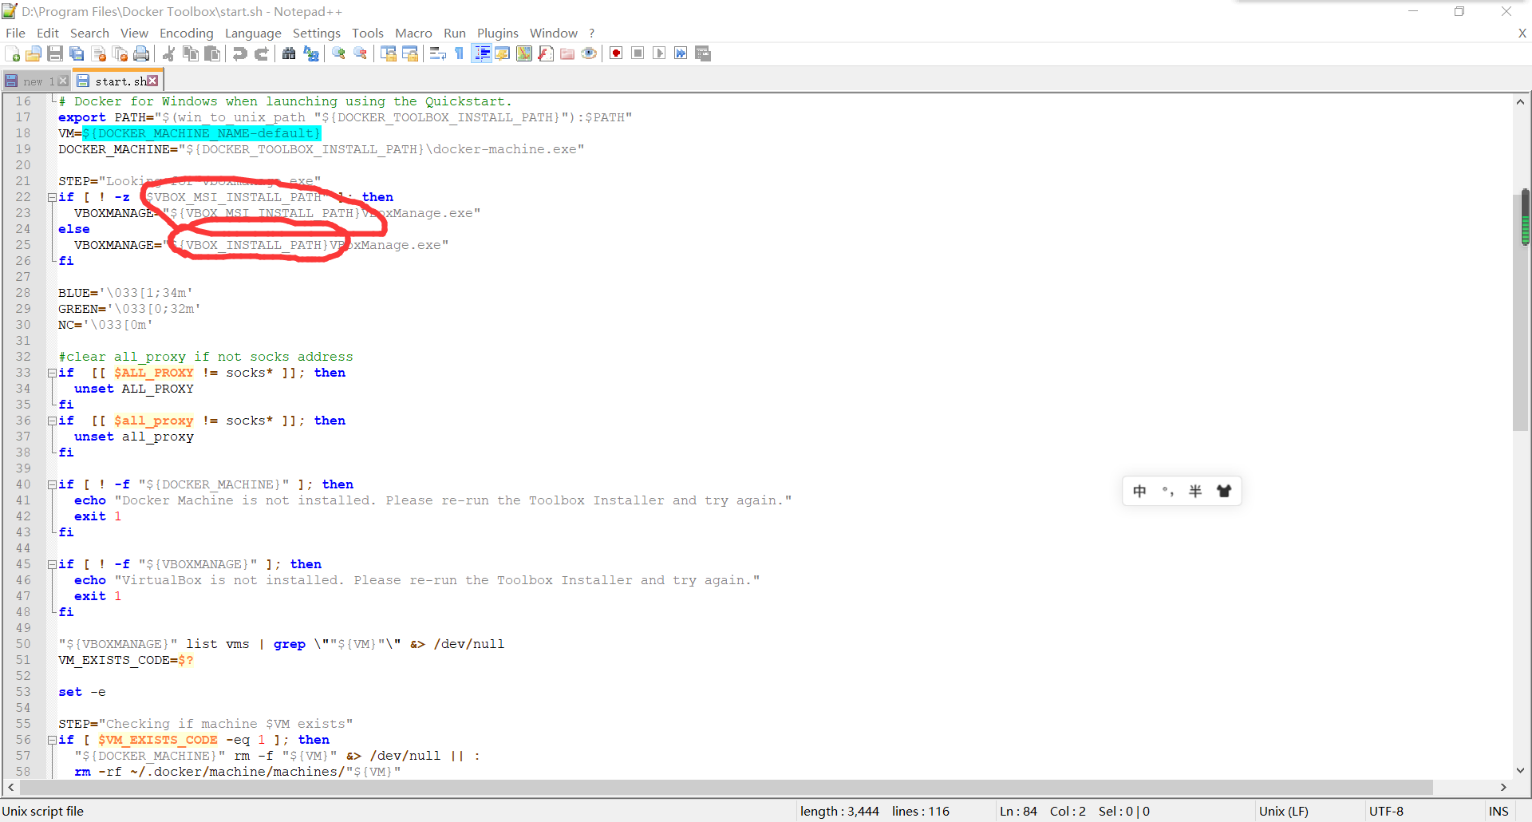Open the Edit menu

tap(48, 33)
